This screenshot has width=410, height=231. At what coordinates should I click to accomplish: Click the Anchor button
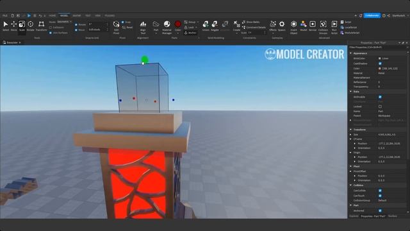click(x=190, y=33)
